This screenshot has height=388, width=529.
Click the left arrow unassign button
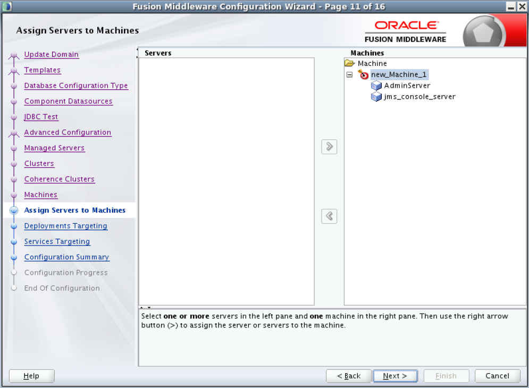pos(329,216)
